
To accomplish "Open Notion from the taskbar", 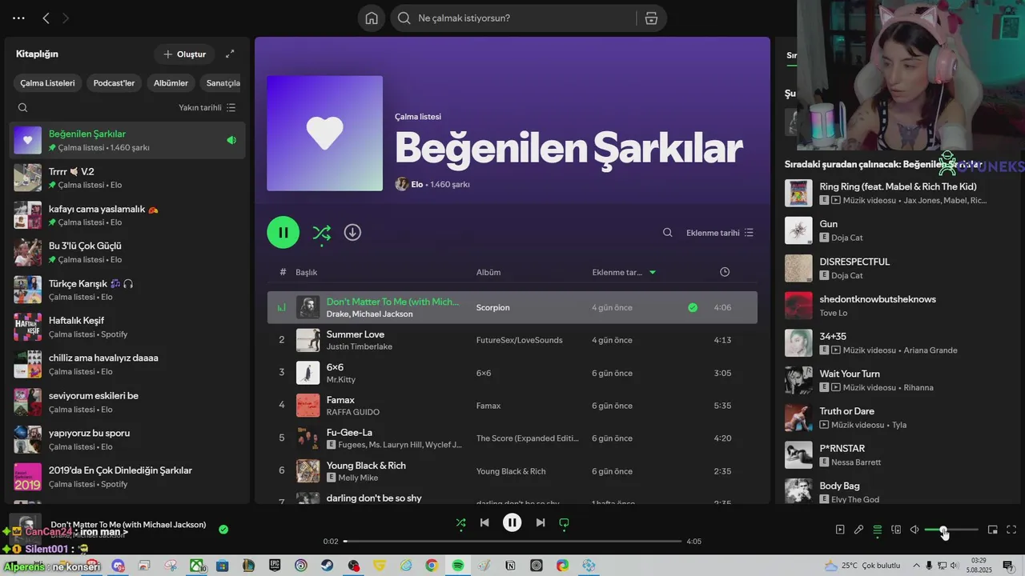I will (510, 566).
